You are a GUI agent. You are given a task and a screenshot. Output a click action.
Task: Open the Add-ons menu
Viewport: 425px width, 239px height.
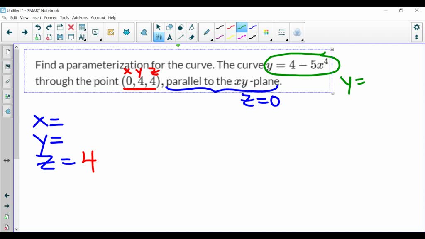80,17
